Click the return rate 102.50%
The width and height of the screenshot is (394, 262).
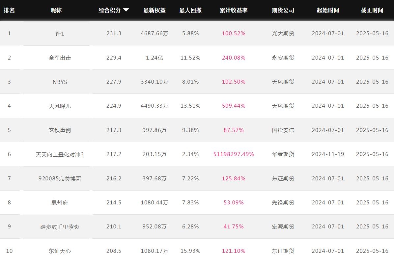tap(234, 82)
